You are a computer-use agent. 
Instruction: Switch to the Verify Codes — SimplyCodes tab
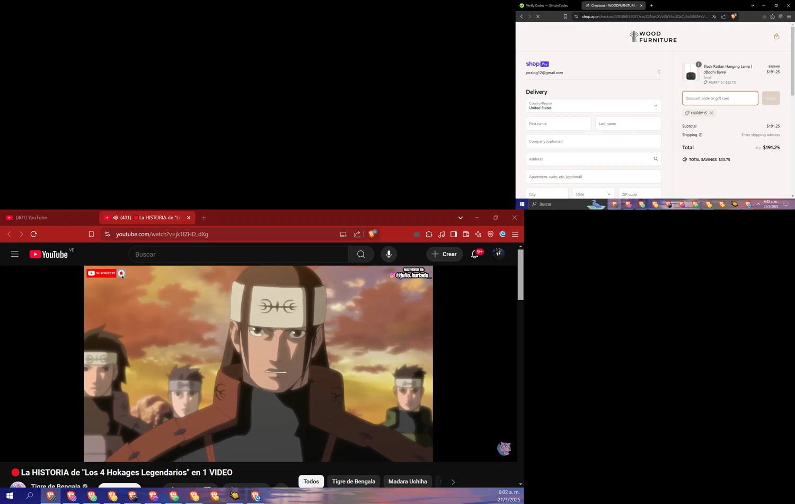point(547,5)
